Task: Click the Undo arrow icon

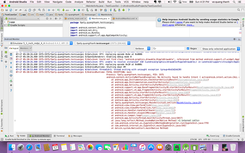Action: pos(16,10)
